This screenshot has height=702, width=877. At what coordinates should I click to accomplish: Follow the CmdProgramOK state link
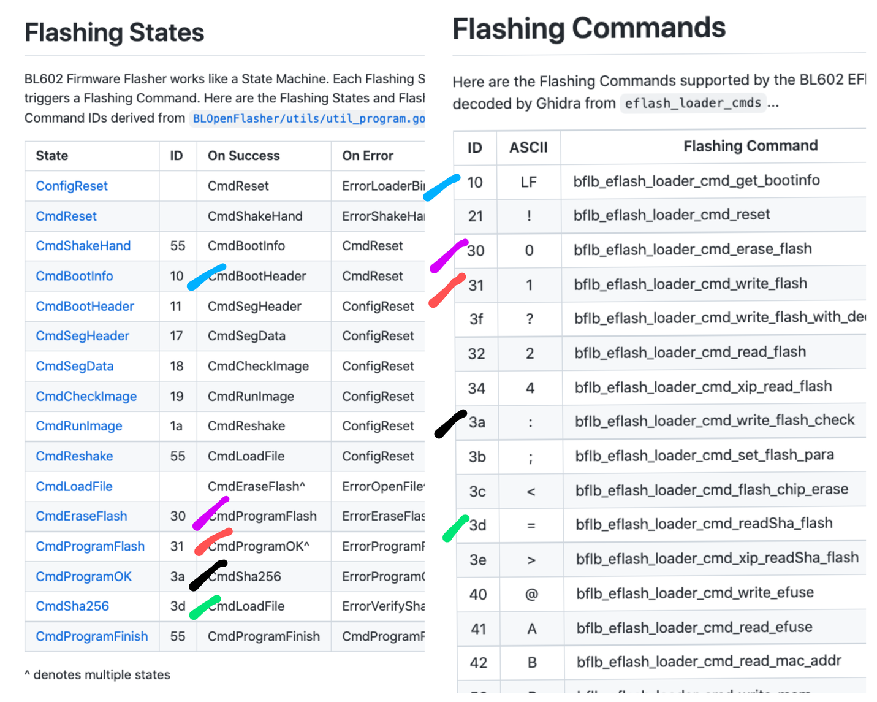point(83,576)
